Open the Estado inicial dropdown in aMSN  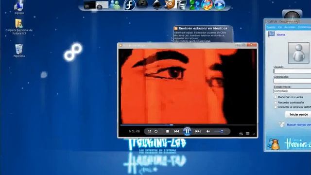point(293,91)
